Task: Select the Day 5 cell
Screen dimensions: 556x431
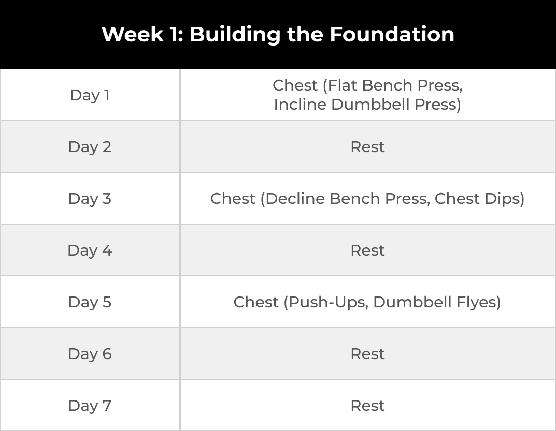Action: click(x=90, y=302)
